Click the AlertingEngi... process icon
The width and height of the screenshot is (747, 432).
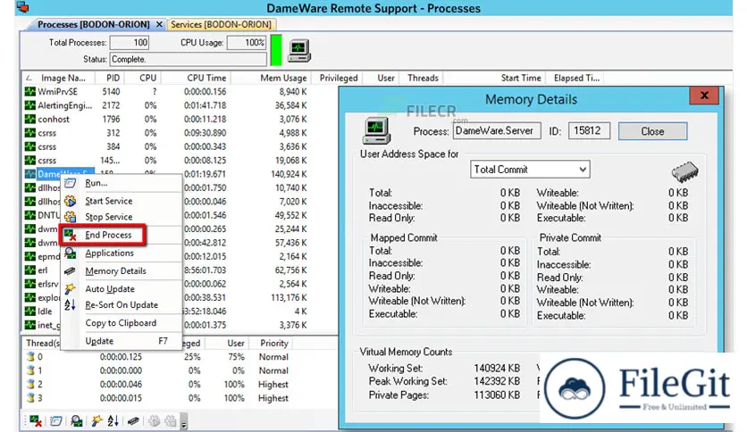pyautogui.click(x=30, y=105)
